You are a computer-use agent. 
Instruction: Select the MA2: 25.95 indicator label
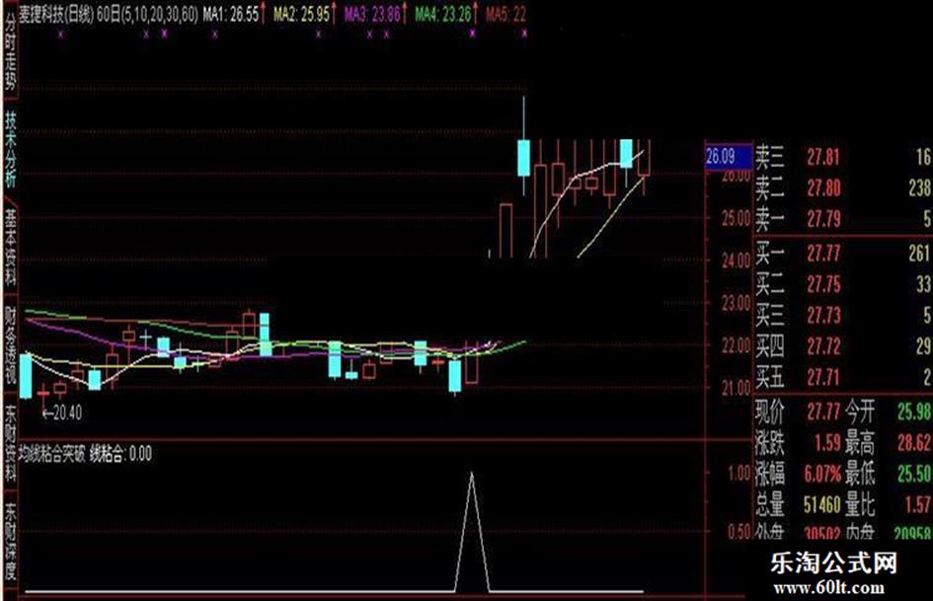click(x=301, y=14)
